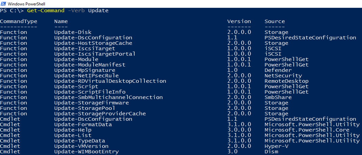Select the Update-HostStorageCache entry

pos(93,43)
